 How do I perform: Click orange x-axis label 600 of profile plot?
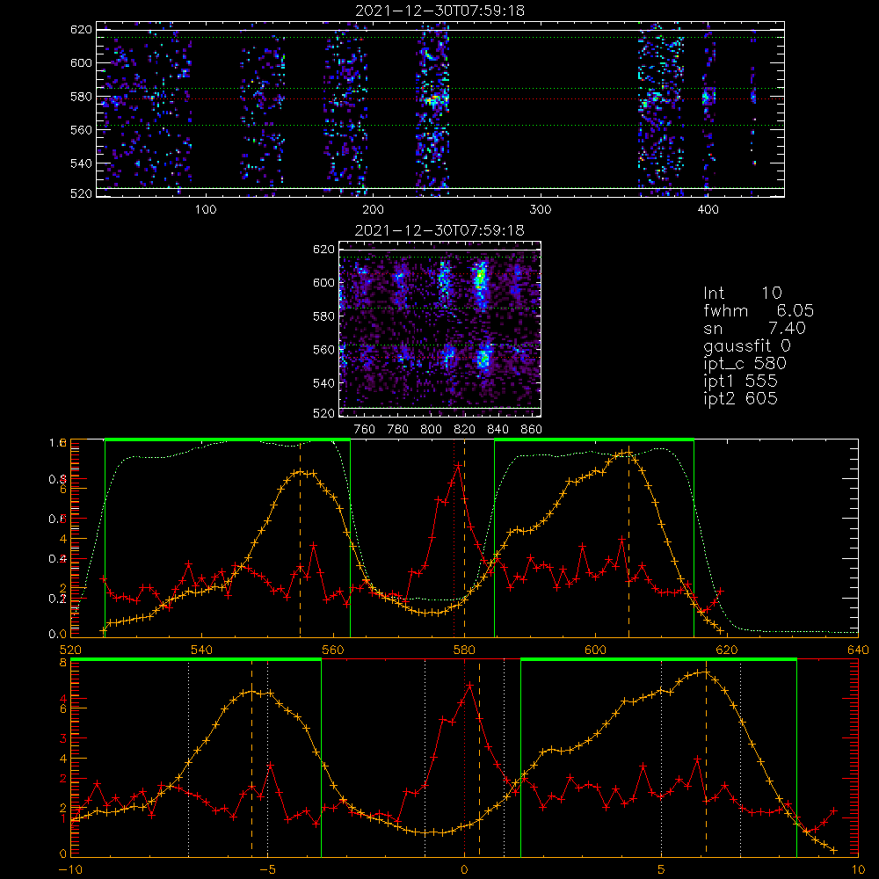pos(595,650)
